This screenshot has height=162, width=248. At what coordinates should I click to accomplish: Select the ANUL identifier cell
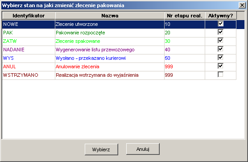29,66
